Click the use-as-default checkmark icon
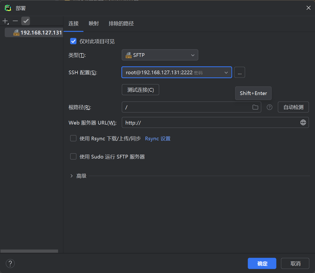The height and width of the screenshot is (273, 315). click(x=25, y=21)
